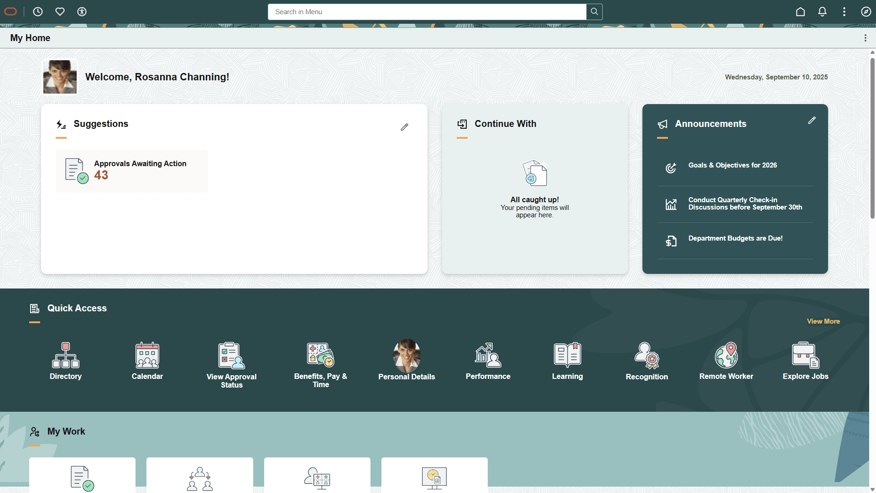Viewport: 876px width, 493px height.
Task: Click Rosanna Channing's profile photo
Action: (x=60, y=77)
